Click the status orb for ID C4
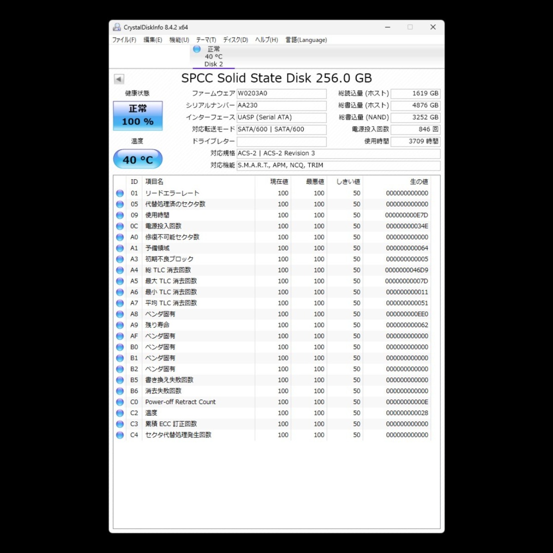 [120, 435]
